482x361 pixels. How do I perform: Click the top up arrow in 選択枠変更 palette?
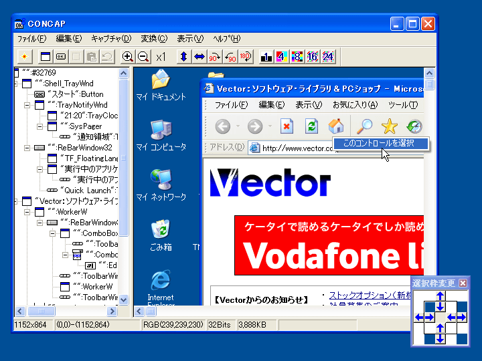(440, 295)
